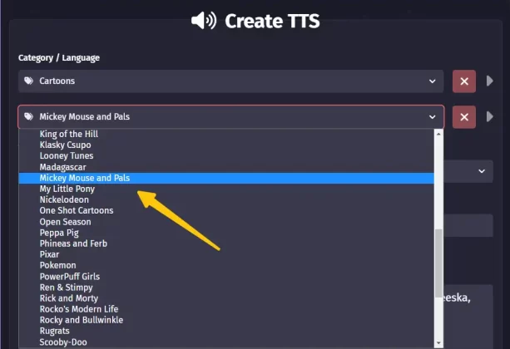Click the arrow next to Mickey Mouse row
Viewport: 510px width, 349px height.
pyautogui.click(x=489, y=116)
